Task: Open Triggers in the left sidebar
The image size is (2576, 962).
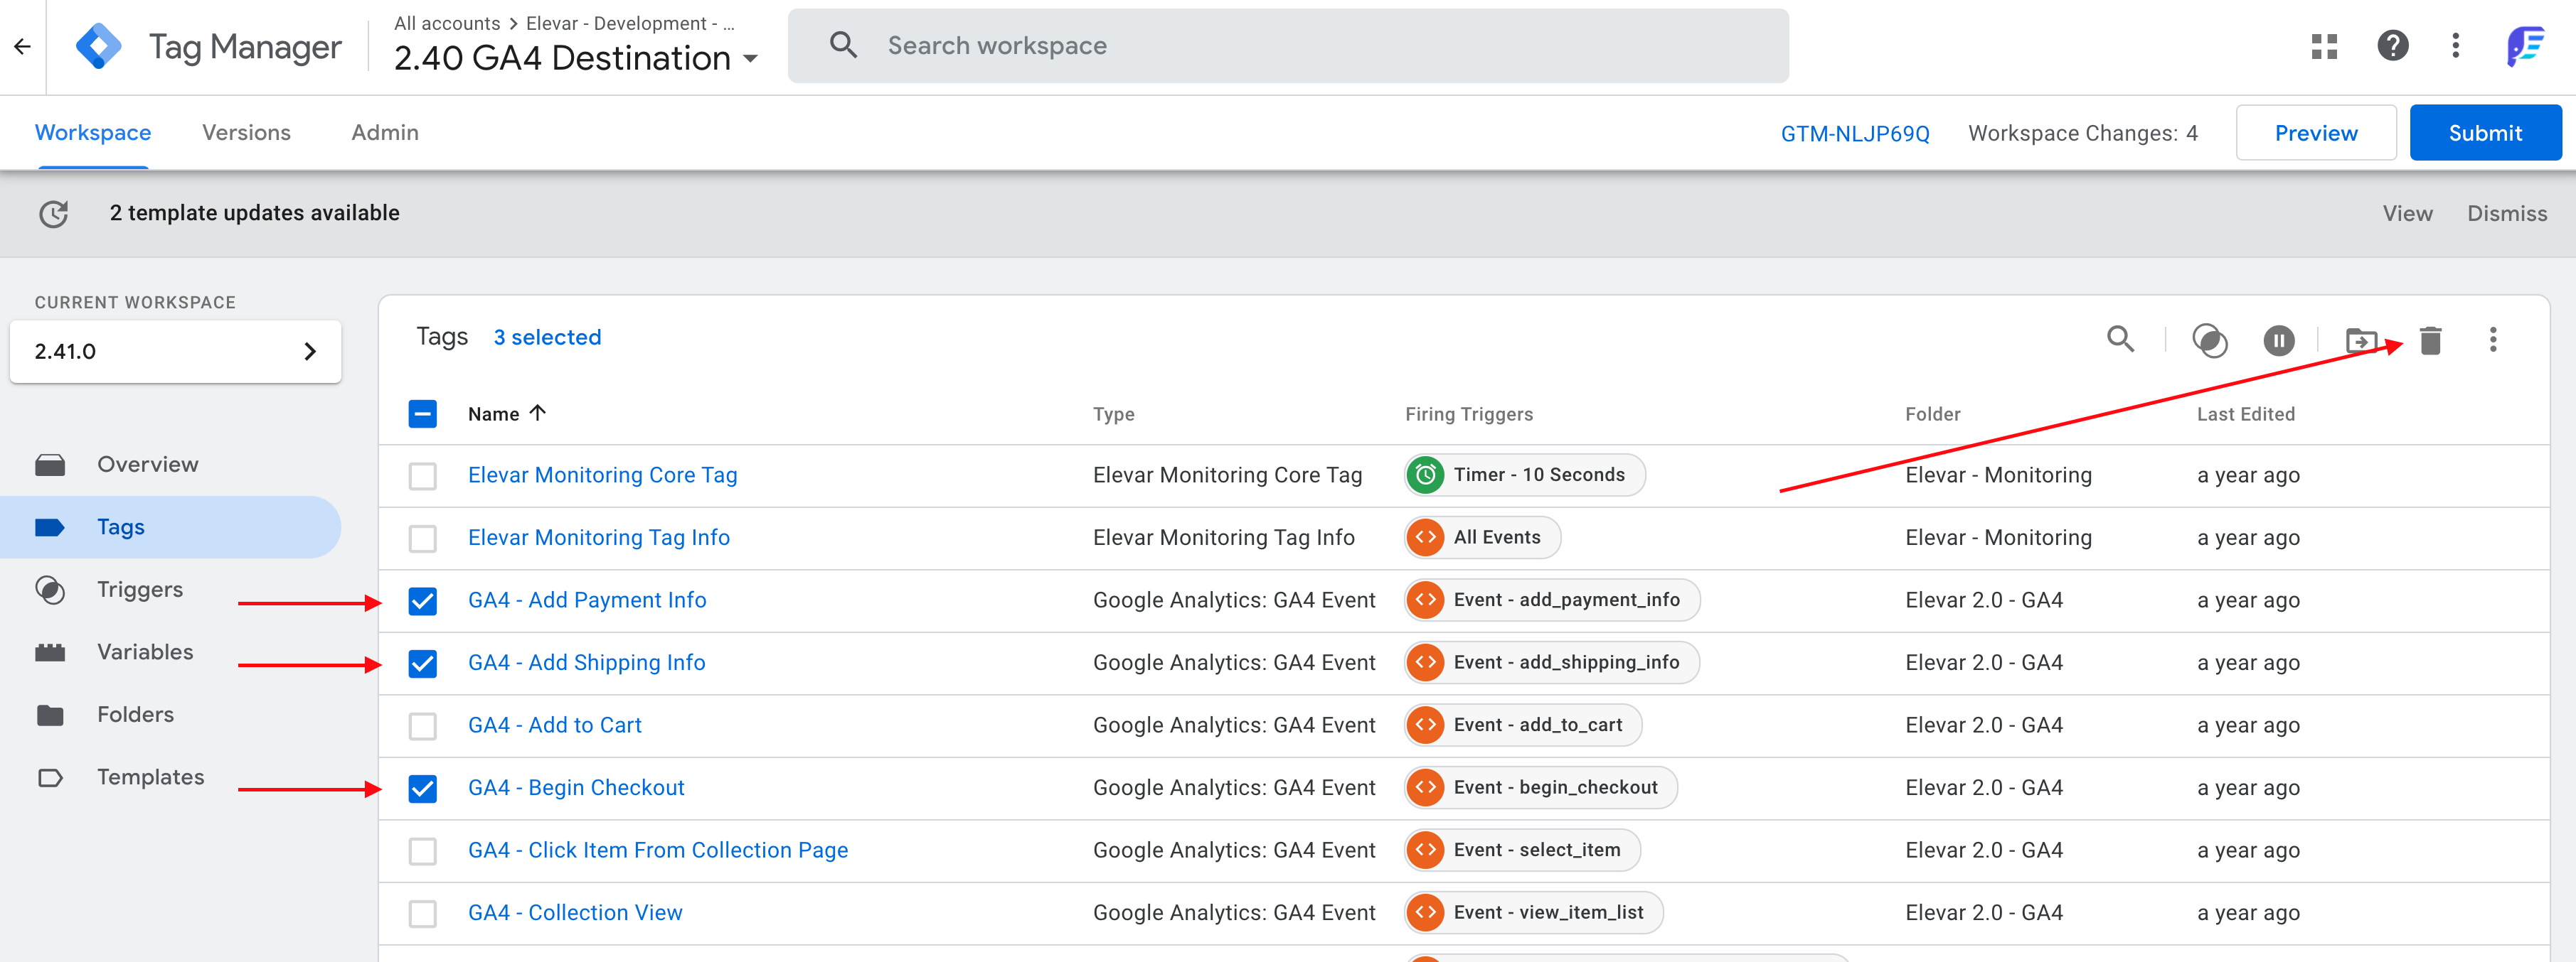Action: (139, 590)
